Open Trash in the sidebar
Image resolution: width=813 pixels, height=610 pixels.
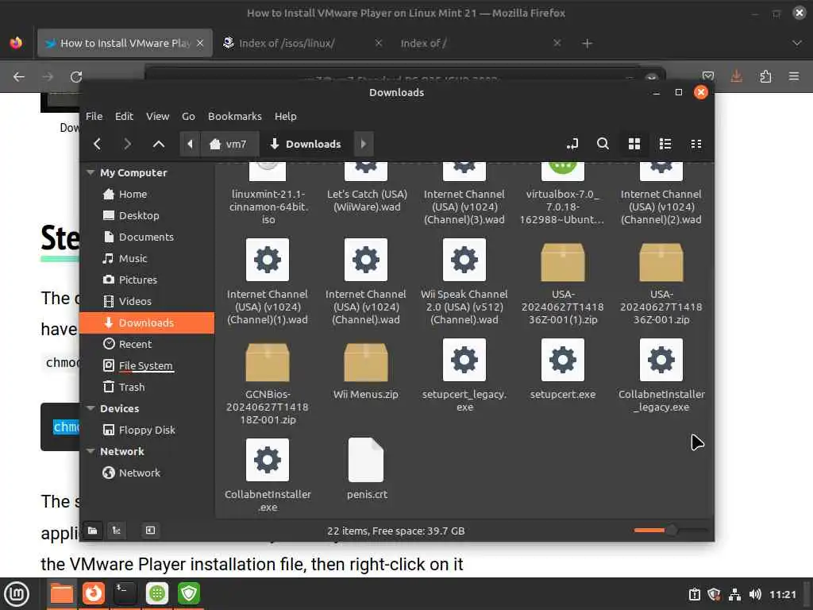point(147,387)
